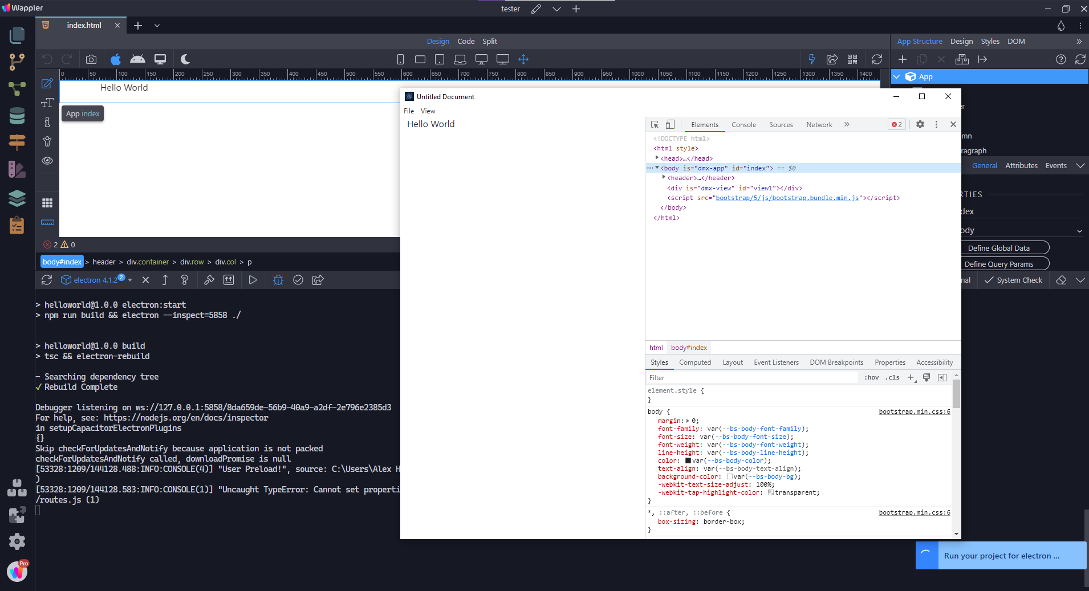Viewport: 1089px width, 591px height.
Task: Open the Database manager sidebar icon
Action: (x=17, y=116)
